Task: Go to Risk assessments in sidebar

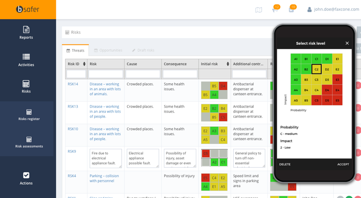Action: point(29,142)
